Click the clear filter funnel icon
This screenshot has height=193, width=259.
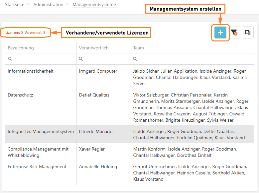tap(234, 32)
